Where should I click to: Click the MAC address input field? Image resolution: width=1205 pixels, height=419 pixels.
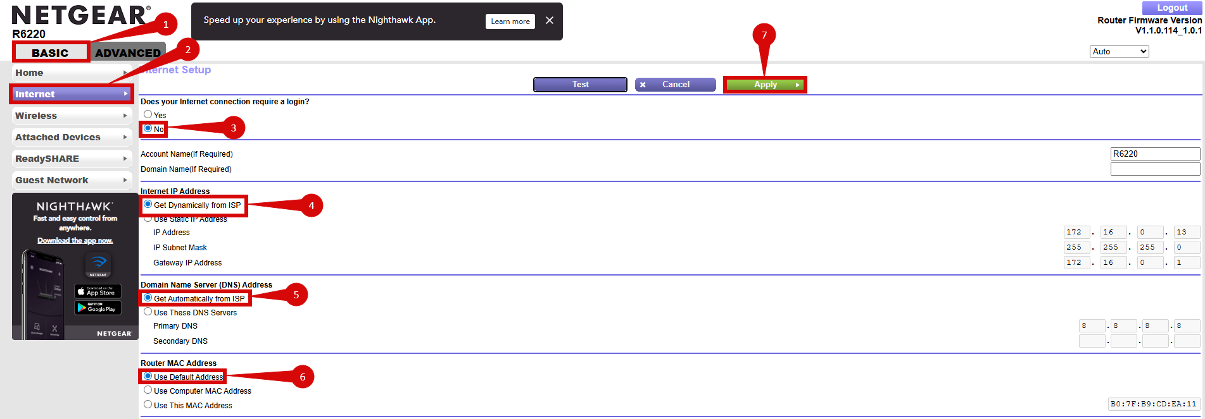click(1154, 404)
